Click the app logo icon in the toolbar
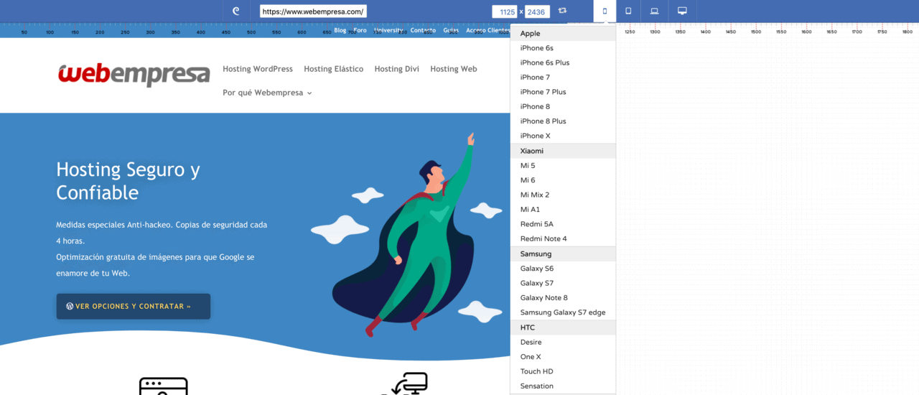The height and width of the screenshot is (395, 919). 236,11
